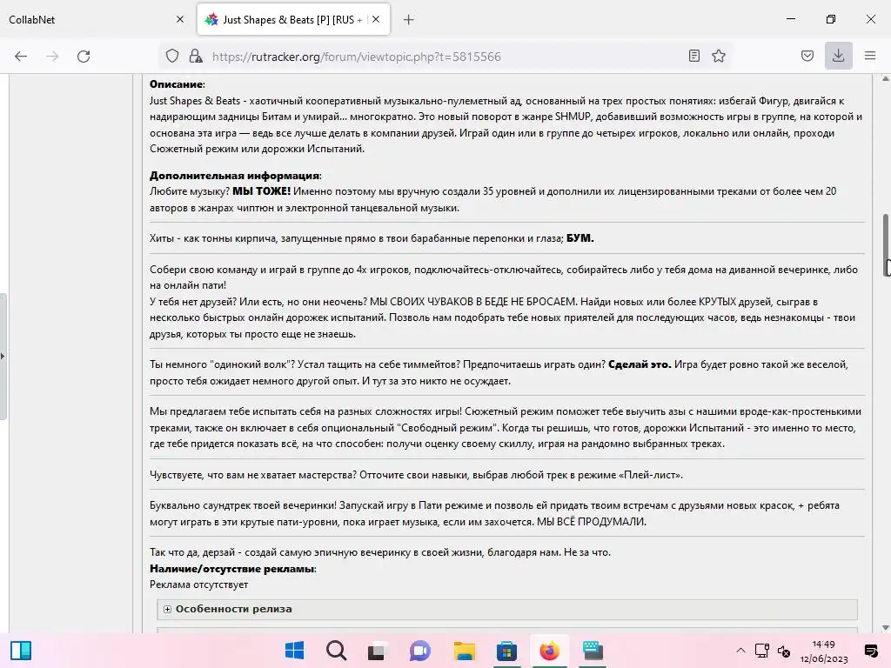Open the Windows Start menu
Viewport: 891px width, 668px height.
click(294, 651)
